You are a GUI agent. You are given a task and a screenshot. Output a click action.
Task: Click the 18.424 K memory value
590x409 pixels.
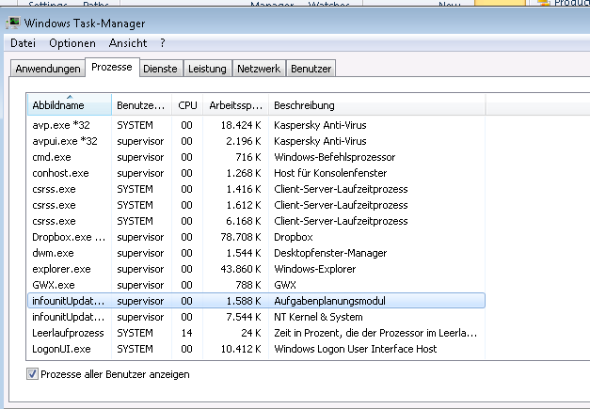click(x=241, y=125)
